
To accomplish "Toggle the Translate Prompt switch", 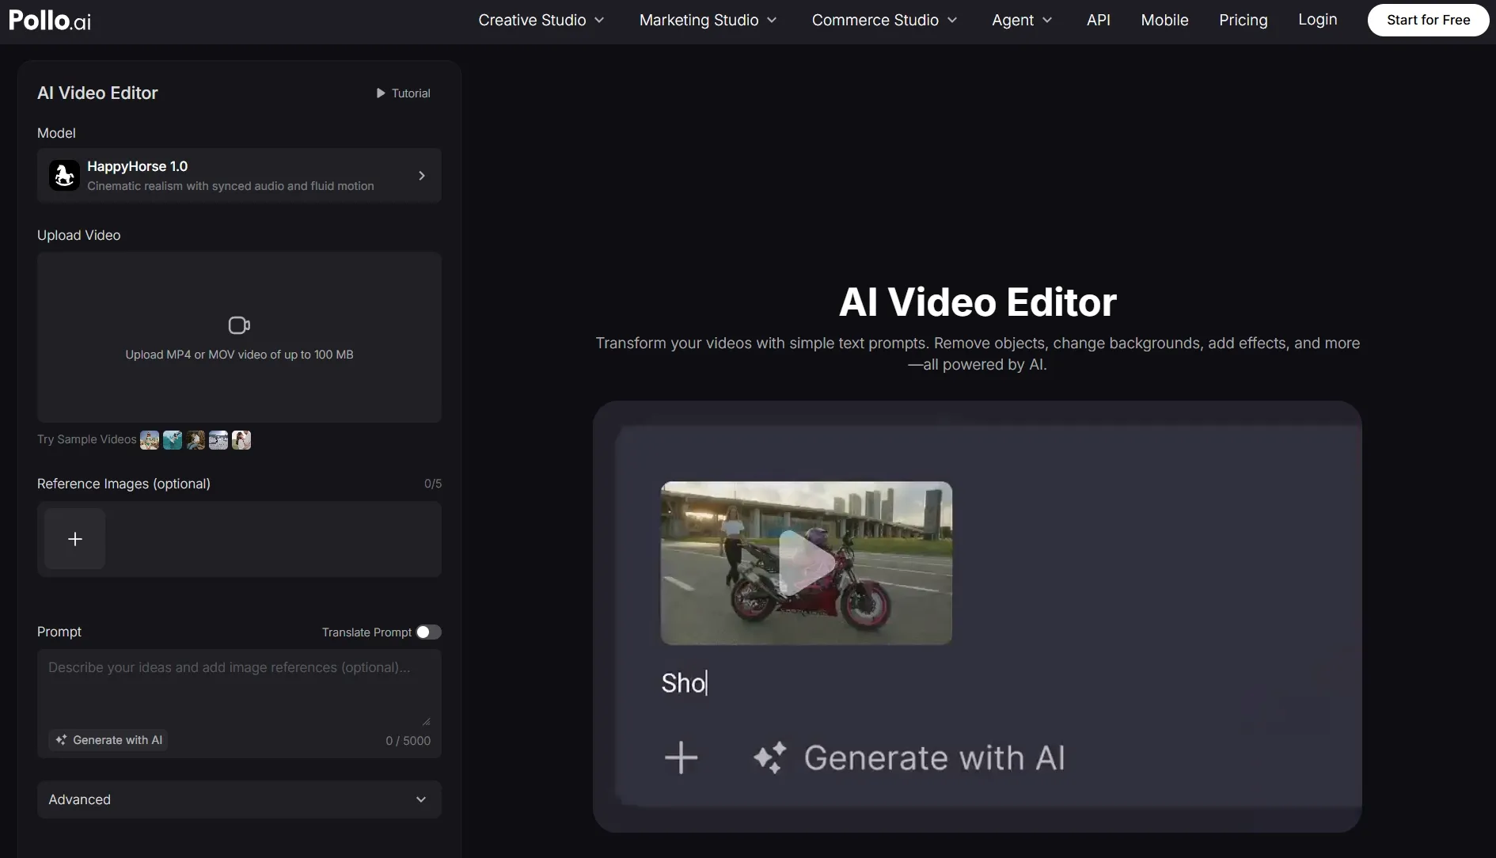I will (429, 632).
